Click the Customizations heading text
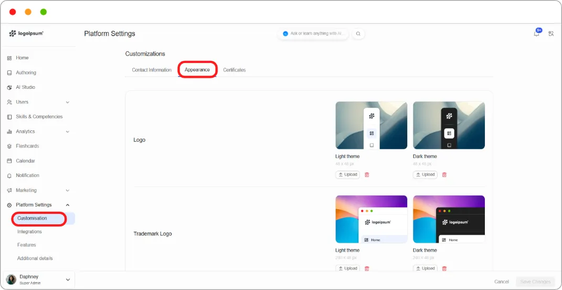 tap(145, 54)
